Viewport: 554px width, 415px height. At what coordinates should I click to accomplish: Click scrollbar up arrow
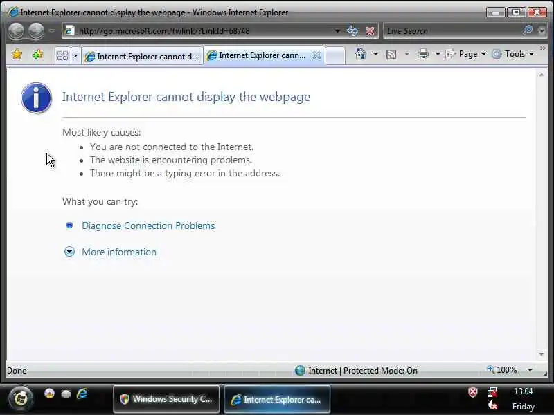tap(542, 75)
